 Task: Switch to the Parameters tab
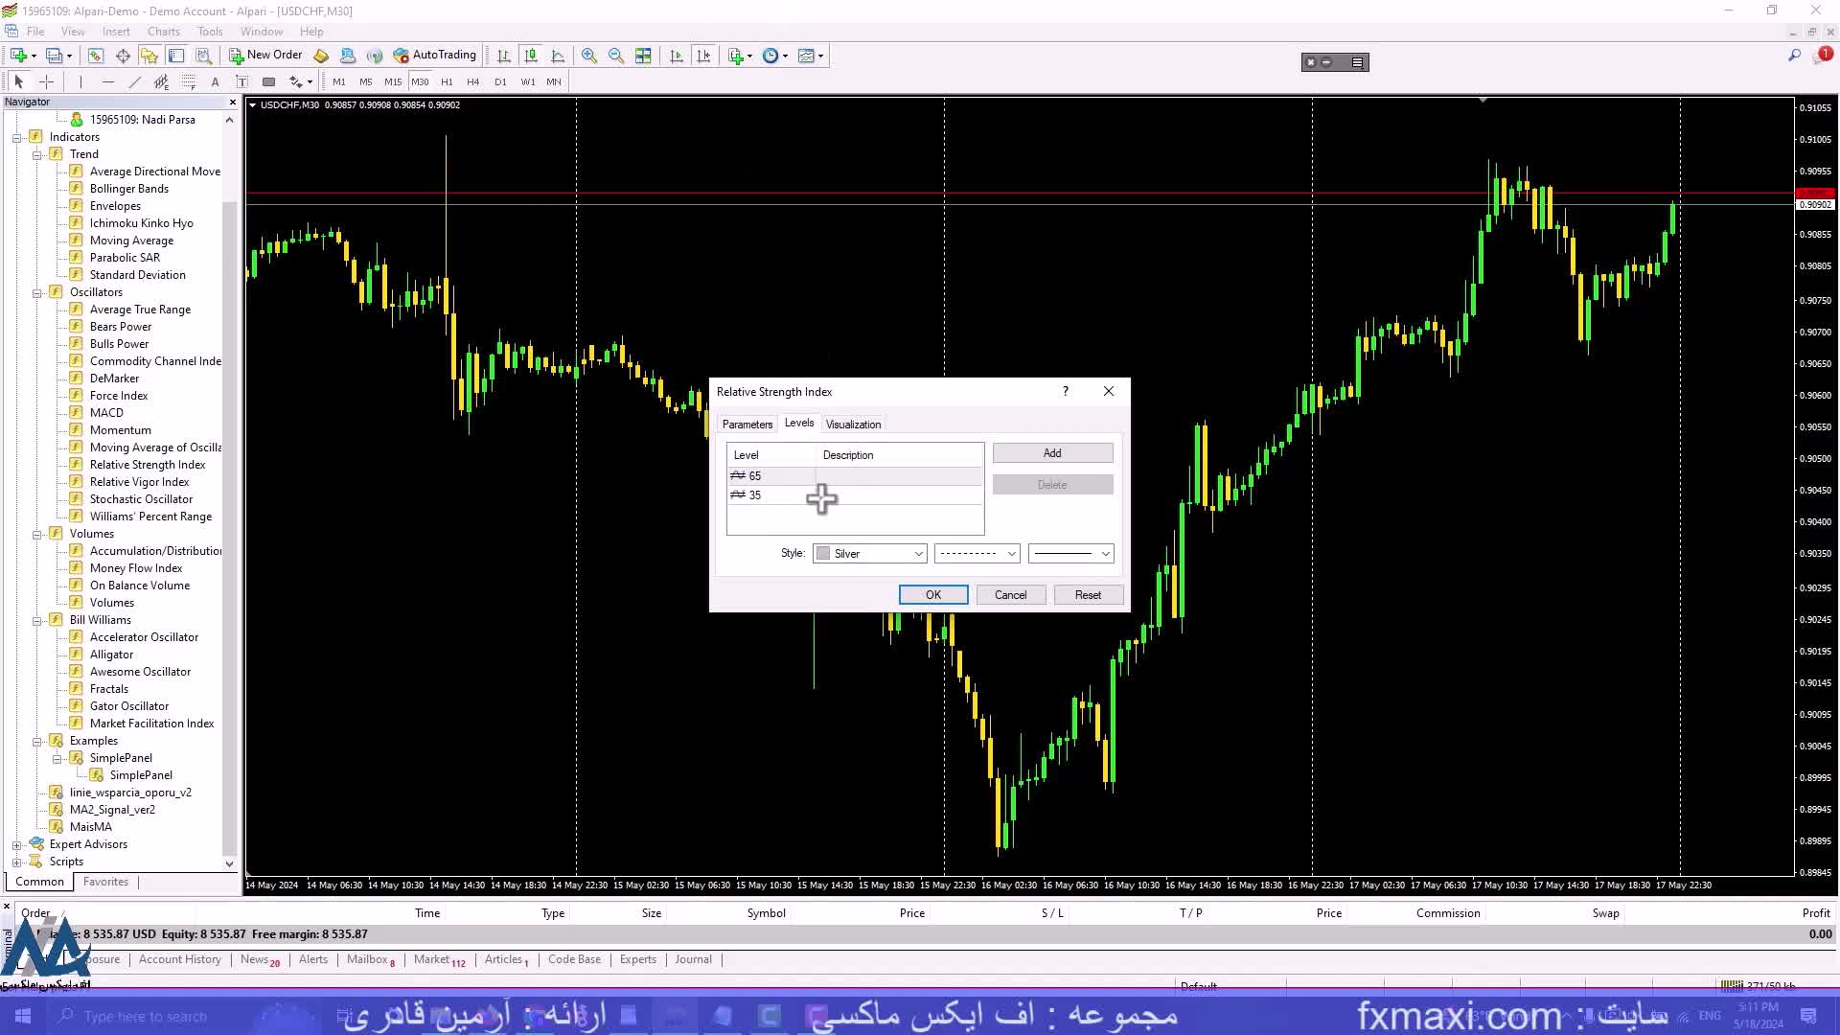(747, 424)
